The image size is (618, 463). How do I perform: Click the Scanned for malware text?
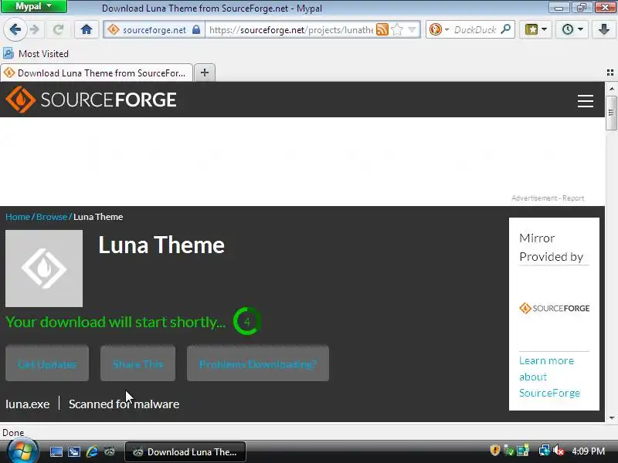click(x=124, y=404)
